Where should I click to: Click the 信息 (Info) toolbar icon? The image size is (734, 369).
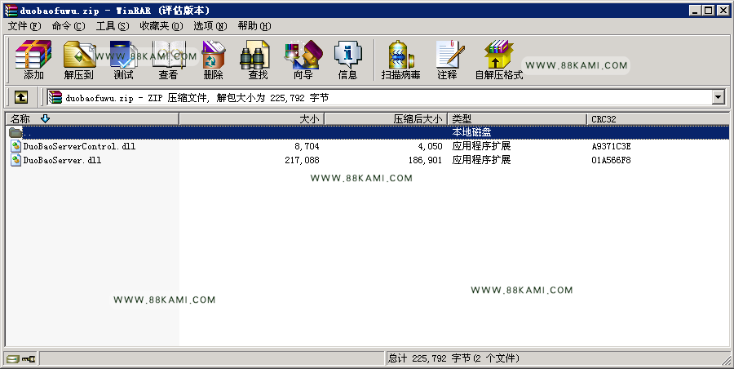coord(347,60)
